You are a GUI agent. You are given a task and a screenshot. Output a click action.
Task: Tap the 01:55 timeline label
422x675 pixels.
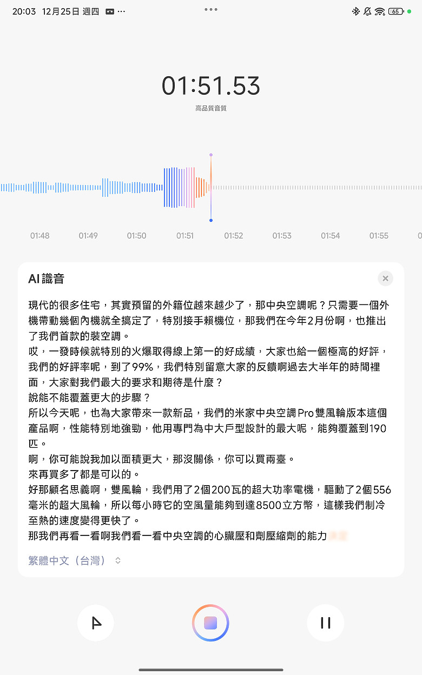[379, 236]
